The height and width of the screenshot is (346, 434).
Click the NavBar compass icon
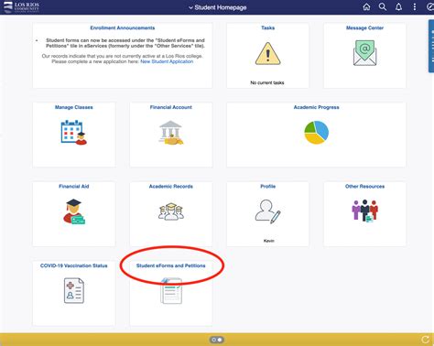[430, 7]
